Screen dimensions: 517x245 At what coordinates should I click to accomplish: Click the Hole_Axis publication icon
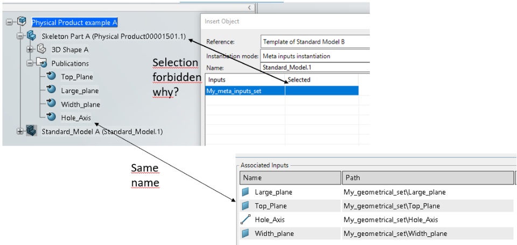[x=51, y=117]
